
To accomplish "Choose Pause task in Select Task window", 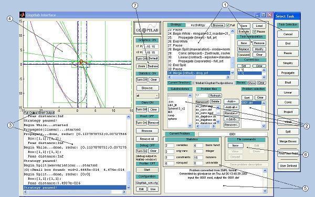I will [288, 53].
